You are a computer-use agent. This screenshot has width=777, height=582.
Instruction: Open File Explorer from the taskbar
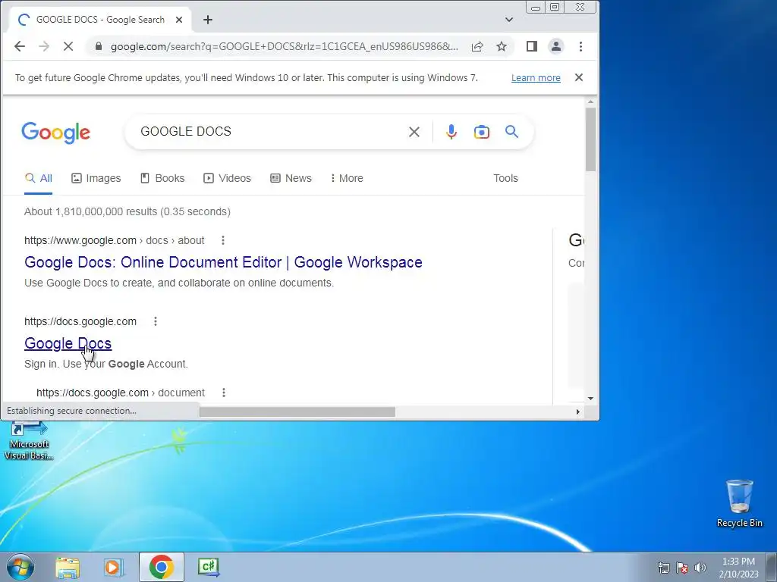[68, 567]
